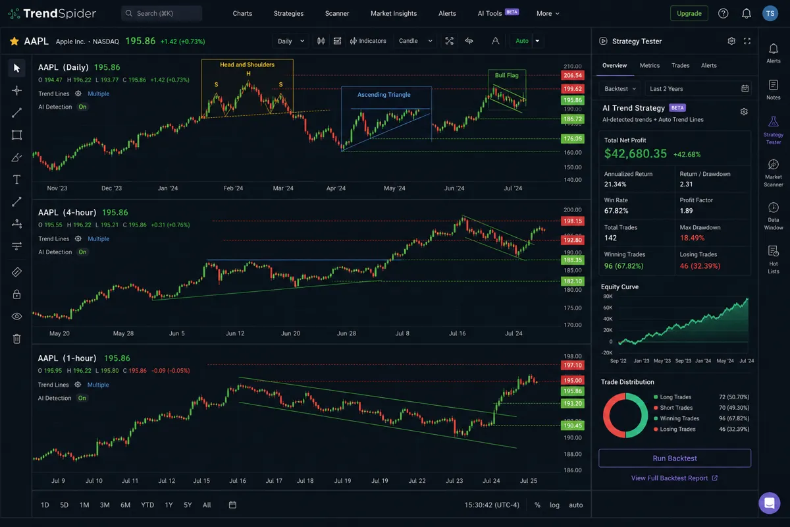Open the horizontal levels tool

click(x=16, y=246)
